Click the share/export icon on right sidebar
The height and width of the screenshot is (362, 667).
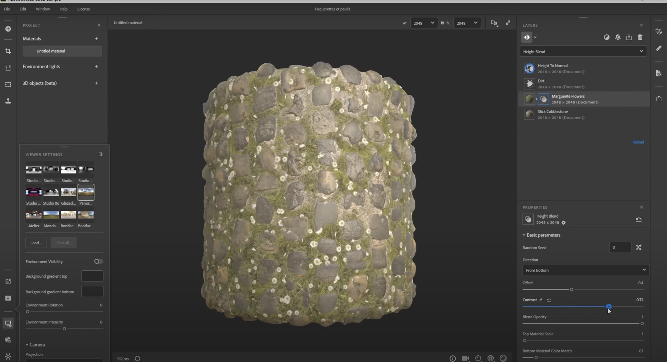click(659, 98)
